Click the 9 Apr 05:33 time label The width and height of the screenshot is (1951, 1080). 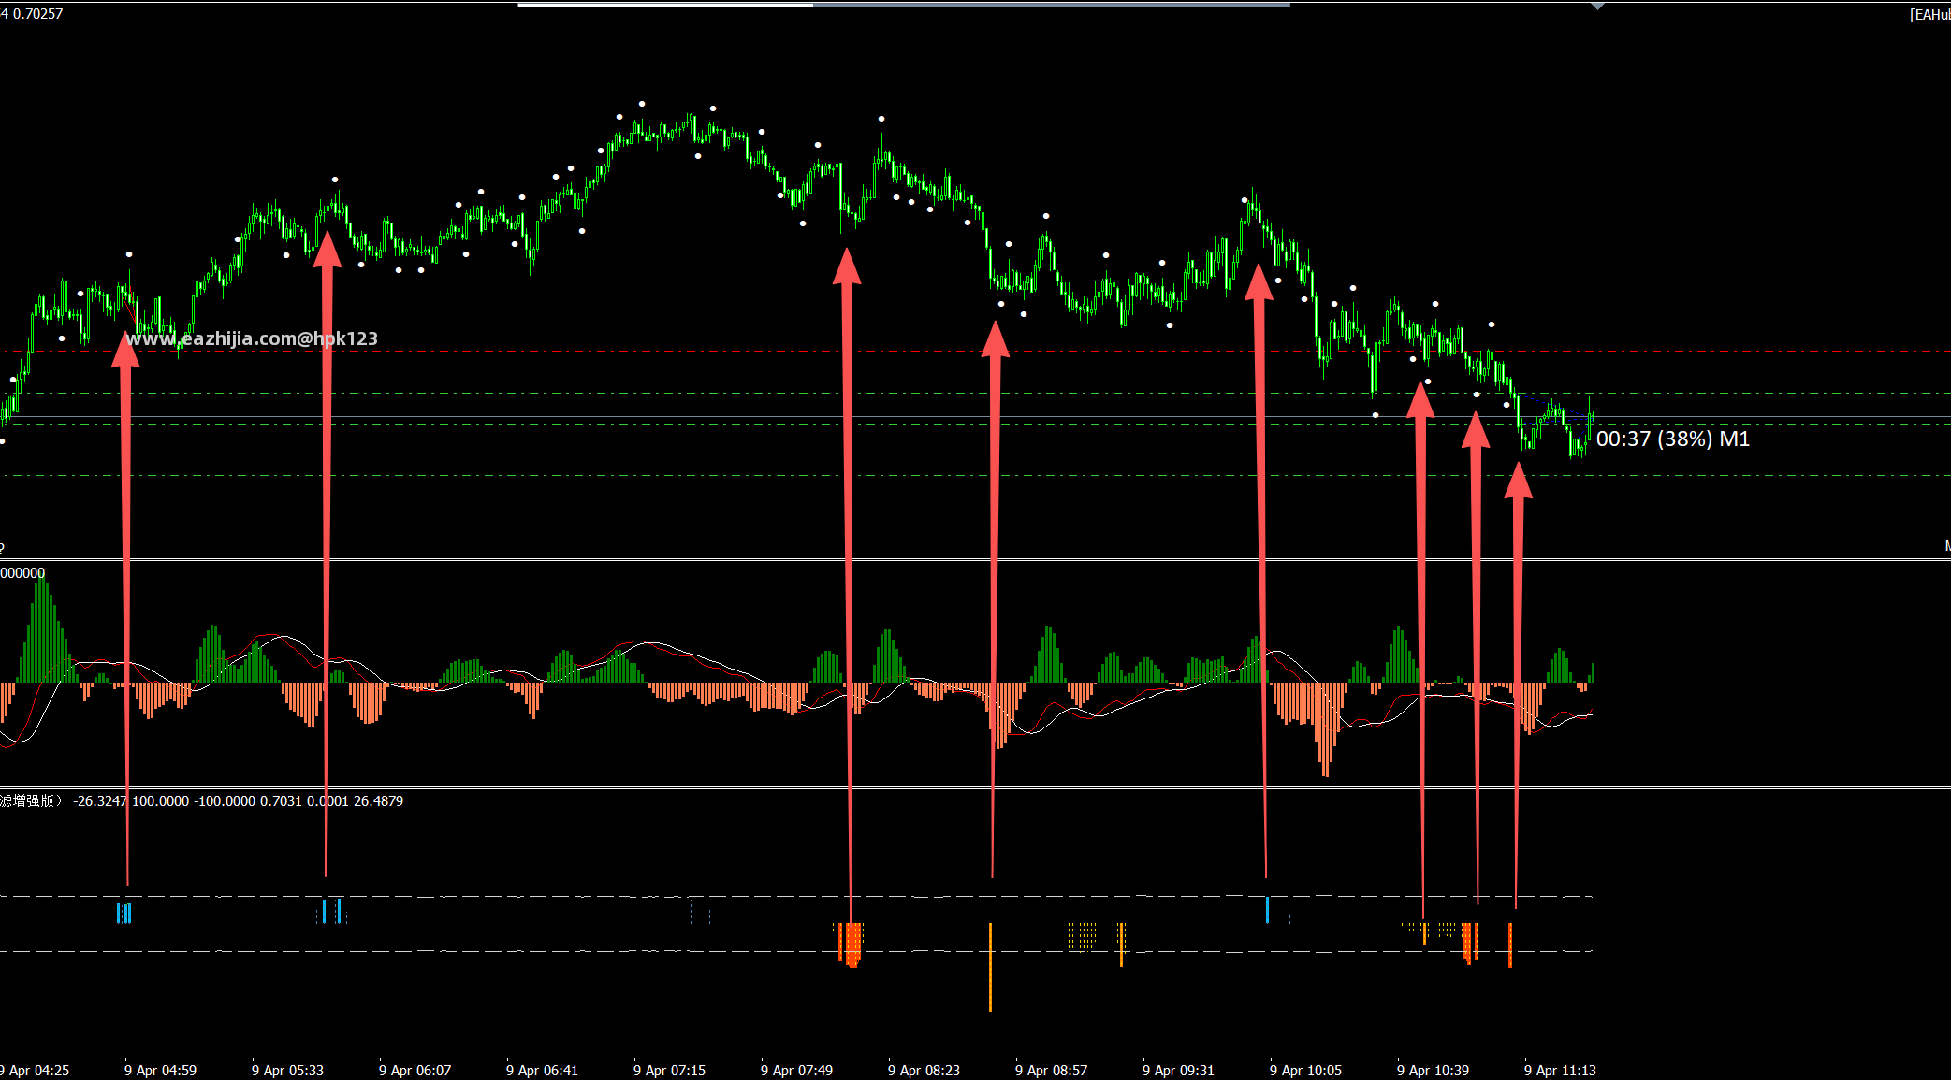point(287,1070)
